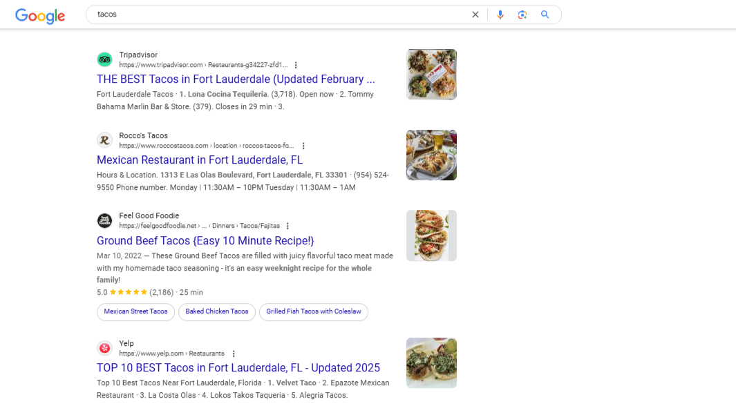Select the Baked Chicken Tacos chip
This screenshot has width=736, height=406.
pos(217,312)
